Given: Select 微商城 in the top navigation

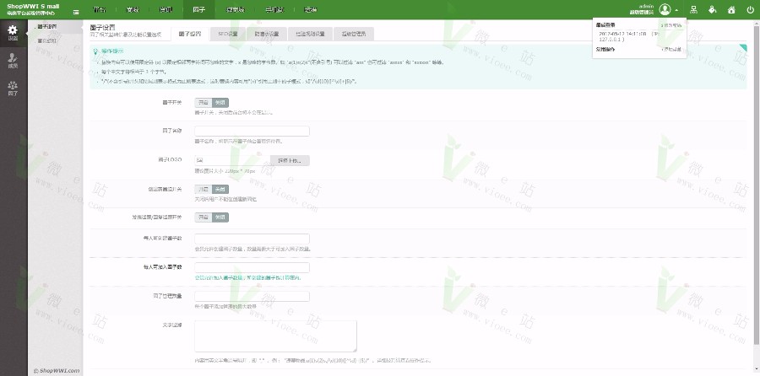Looking at the screenshot, I should (236, 9).
